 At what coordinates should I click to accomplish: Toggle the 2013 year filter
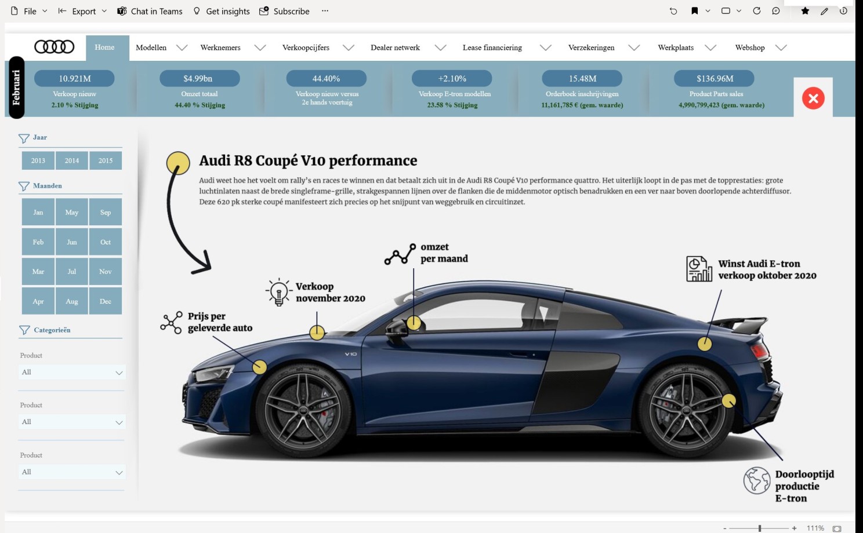(38, 160)
